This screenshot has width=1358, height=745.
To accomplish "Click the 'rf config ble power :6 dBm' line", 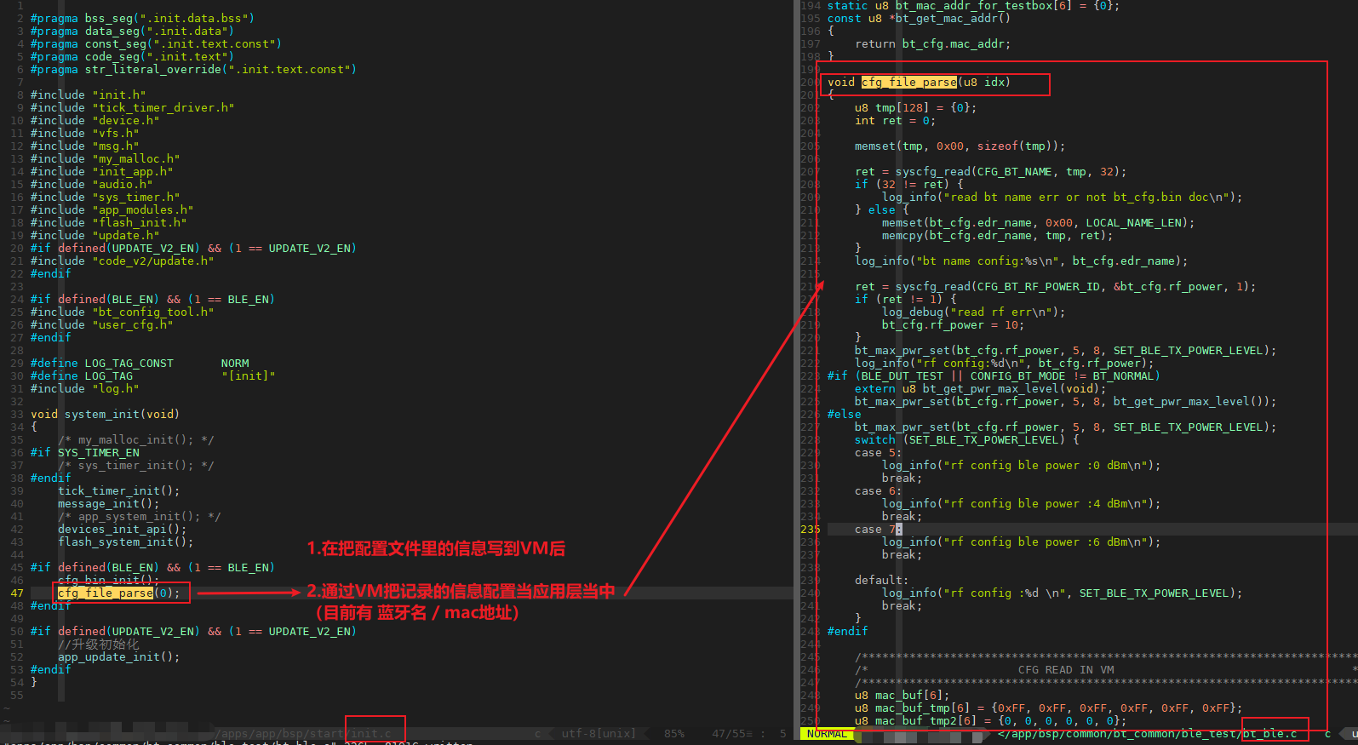I will click(x=1021, y=542).
